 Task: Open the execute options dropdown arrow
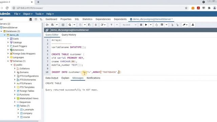tap(151, 25)
